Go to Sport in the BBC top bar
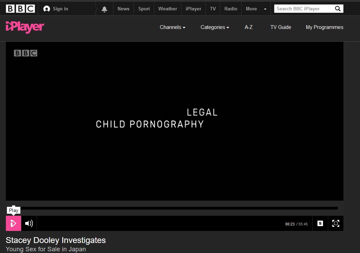 point(144,9)
